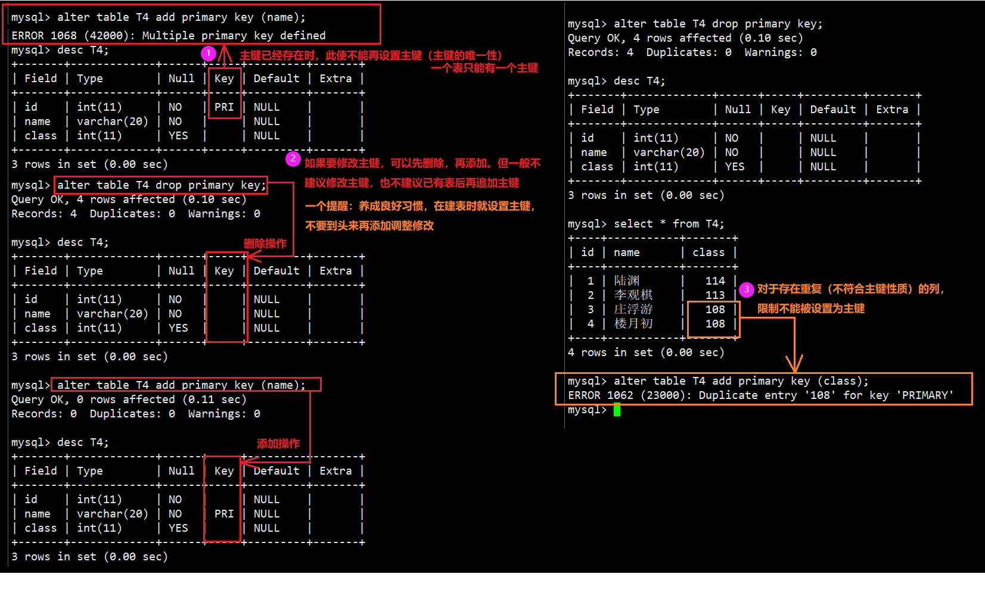Select the name 楼月初 in the query result

633,324
